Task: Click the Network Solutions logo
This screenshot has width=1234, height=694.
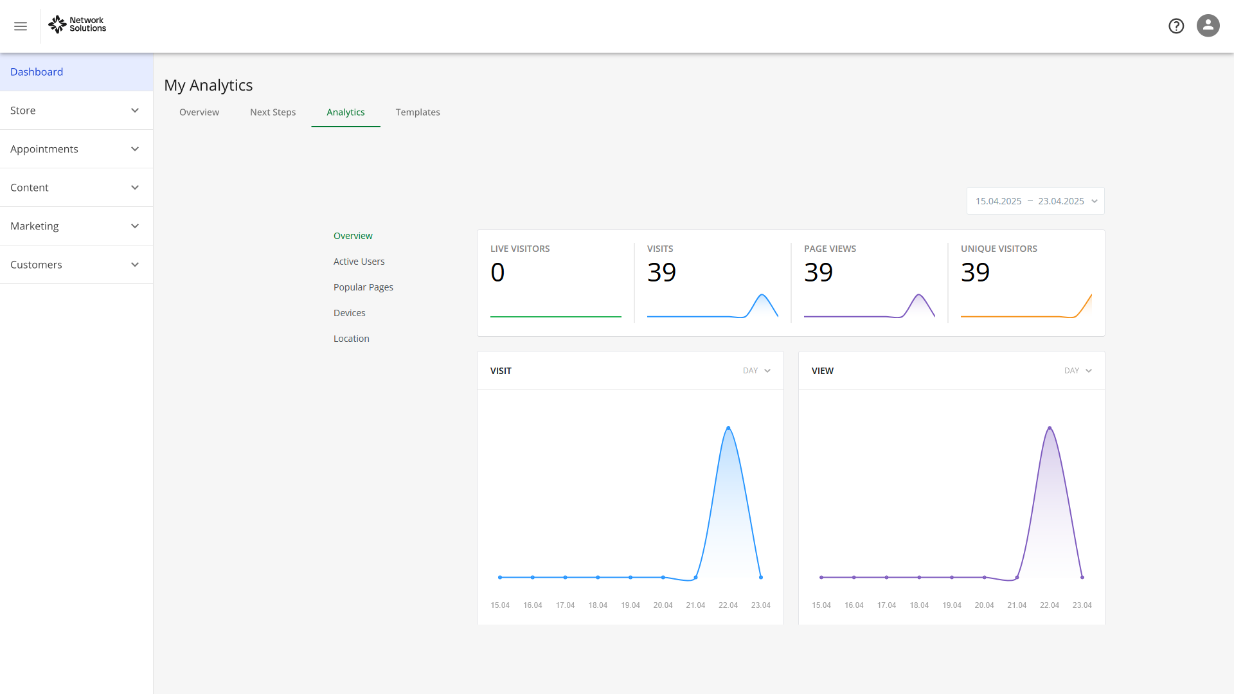Action: coord(77,24)
